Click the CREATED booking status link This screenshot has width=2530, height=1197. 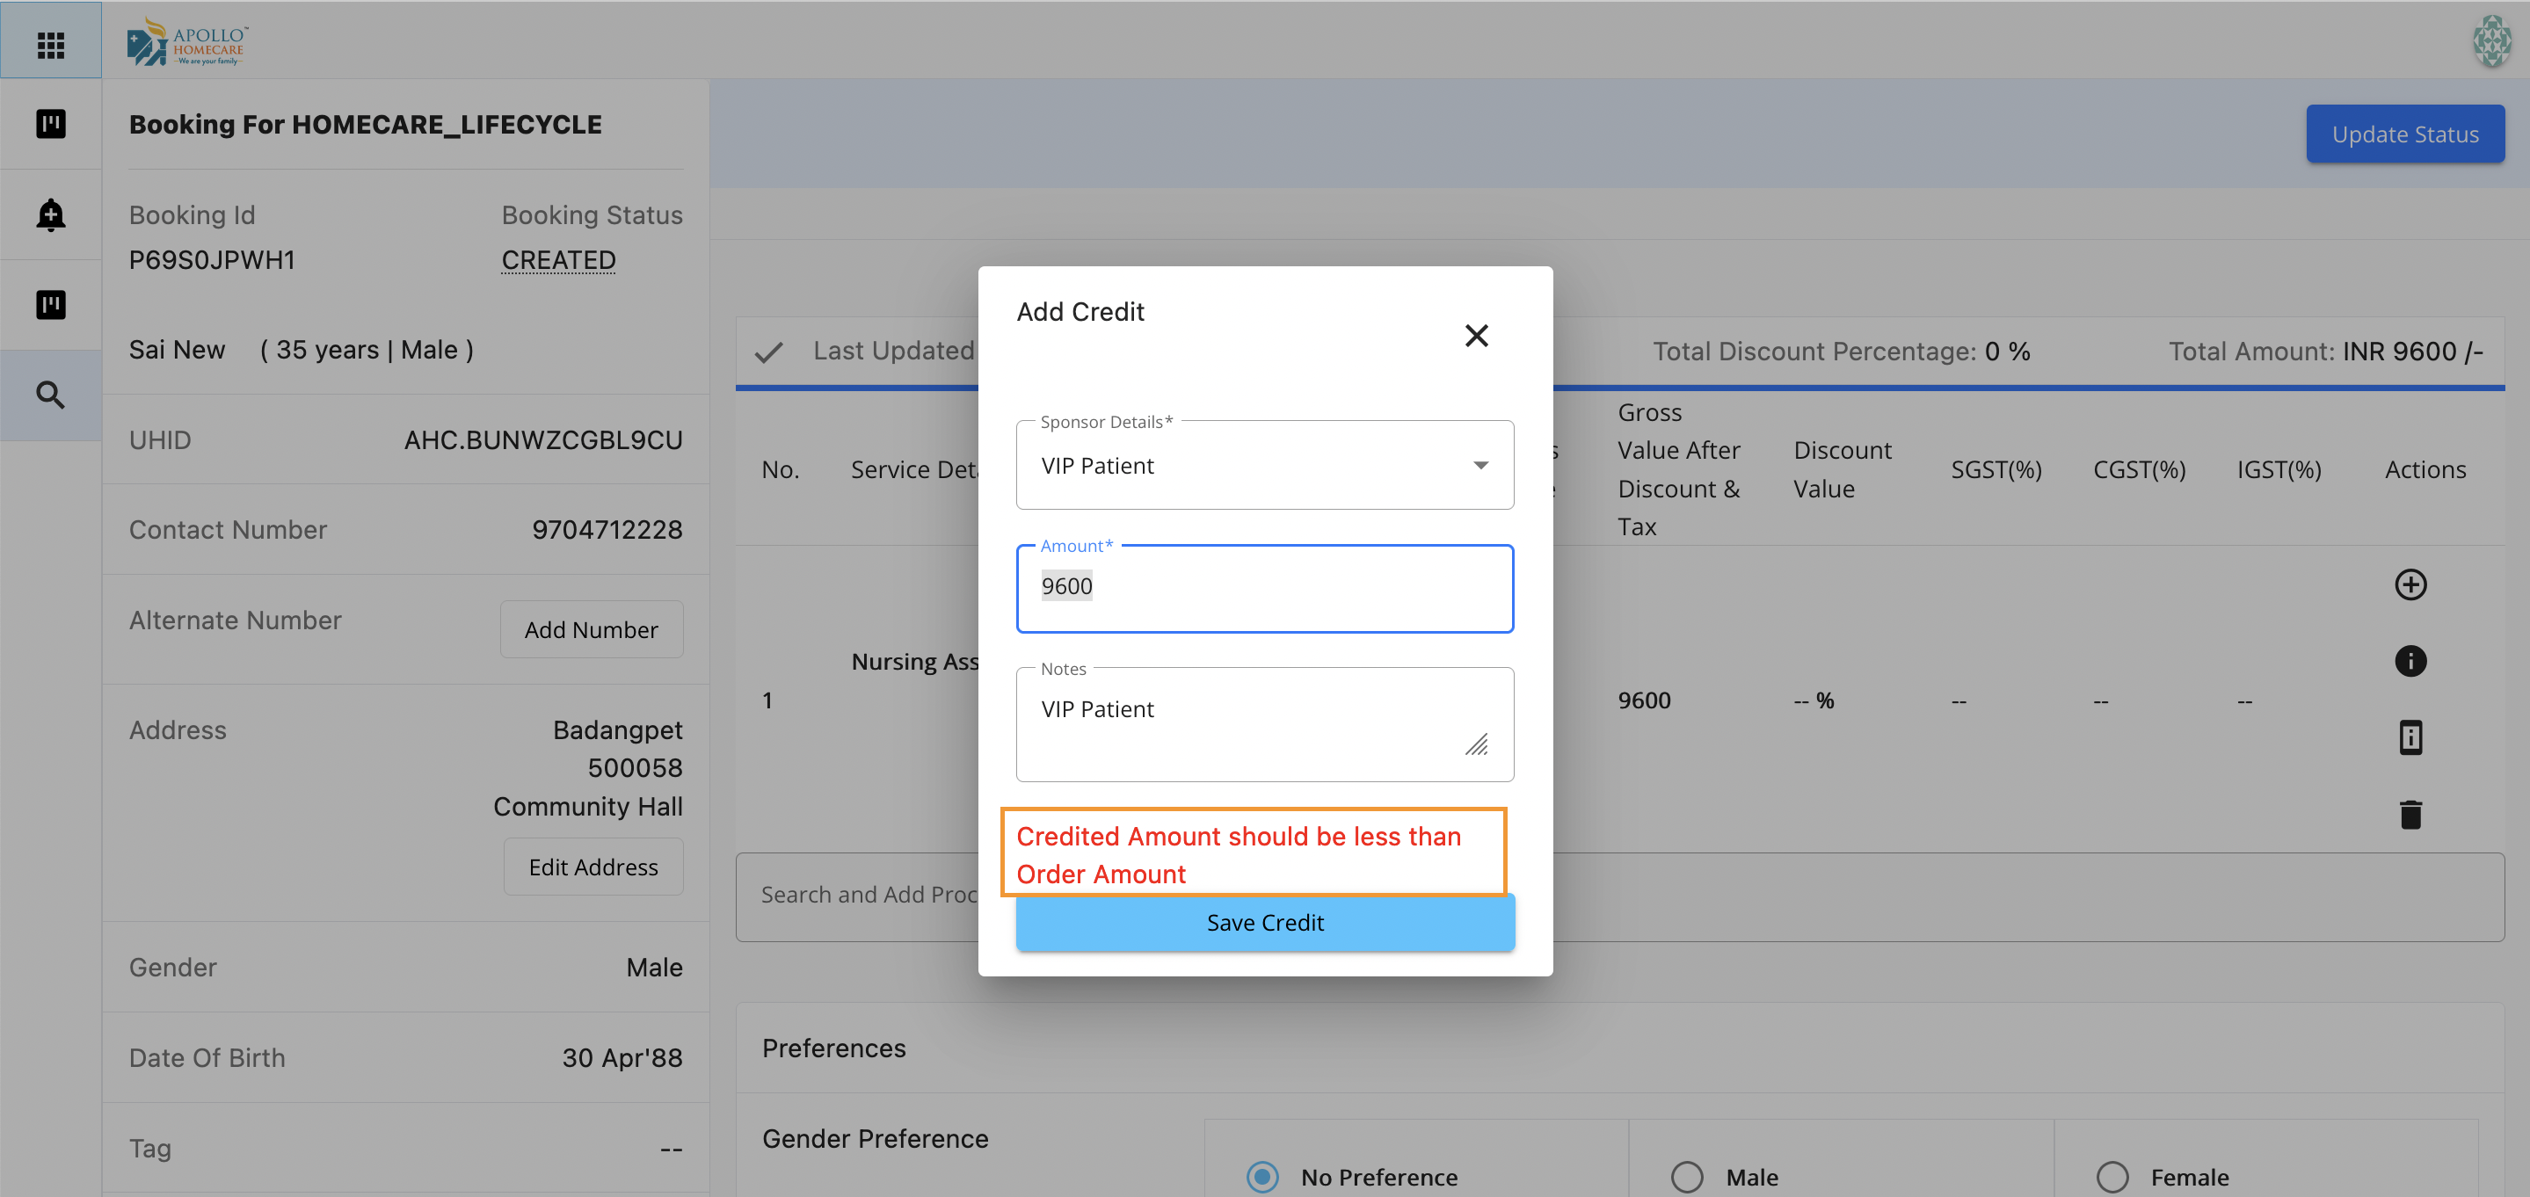pyautogui.click(x=558, y=260)
